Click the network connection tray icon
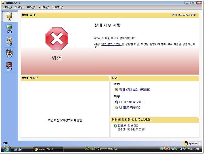The image size is (204, 154). pyautogui.click(x=181, y=149)
